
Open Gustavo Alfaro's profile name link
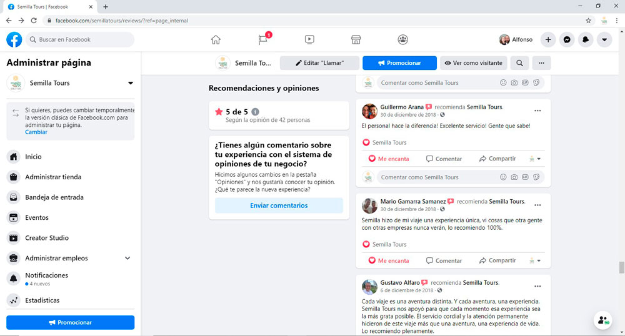click(x=400, y=283)
